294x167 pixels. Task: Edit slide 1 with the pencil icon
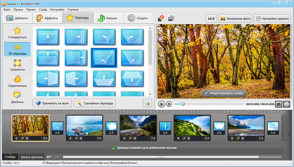point(22,138)
